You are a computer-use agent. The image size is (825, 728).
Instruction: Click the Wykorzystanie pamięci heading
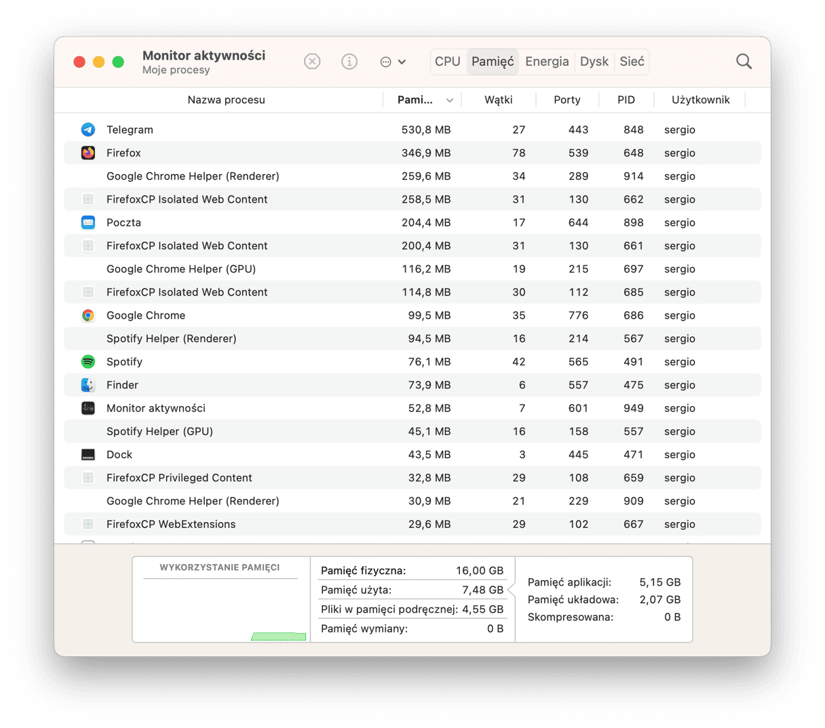pyautogui.click(x=220, y=567)
